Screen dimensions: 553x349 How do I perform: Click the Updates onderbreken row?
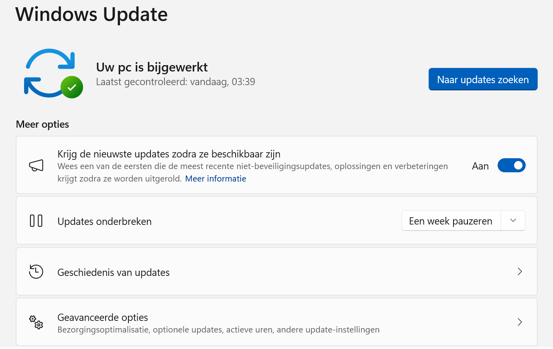point(201,220)
